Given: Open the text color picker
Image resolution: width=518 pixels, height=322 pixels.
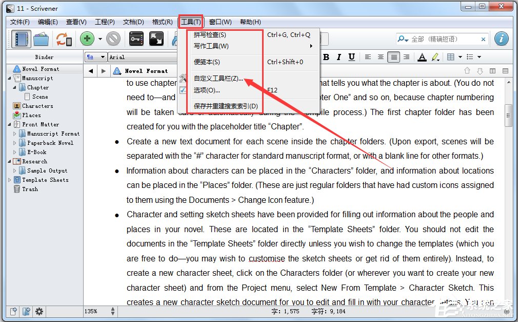Looking at the screenshot, I should (x=422, y=57).
